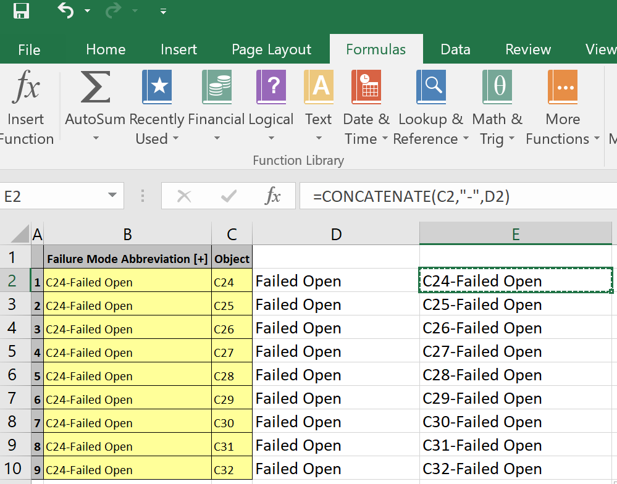The image size is (617, 484).
Task: Go to the Data tab
Action: pos(455,49)
